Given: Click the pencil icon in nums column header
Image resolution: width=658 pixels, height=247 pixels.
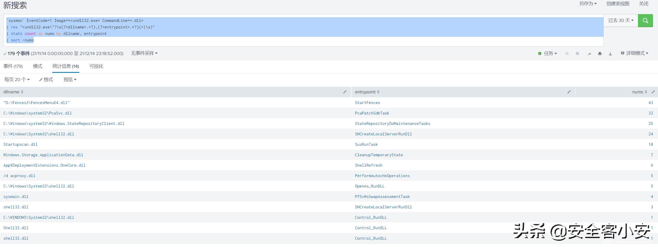Looking at the screenshot, I should click(653, 92).
